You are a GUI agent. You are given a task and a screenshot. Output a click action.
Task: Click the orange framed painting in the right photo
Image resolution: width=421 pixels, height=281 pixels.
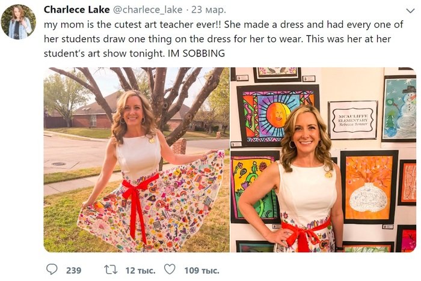(369, 186)
